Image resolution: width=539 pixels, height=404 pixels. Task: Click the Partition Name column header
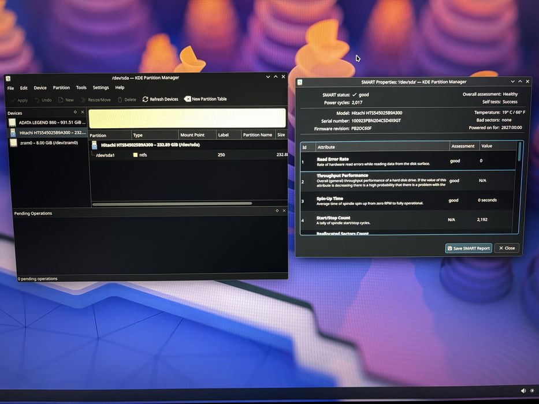click(258, 134)
